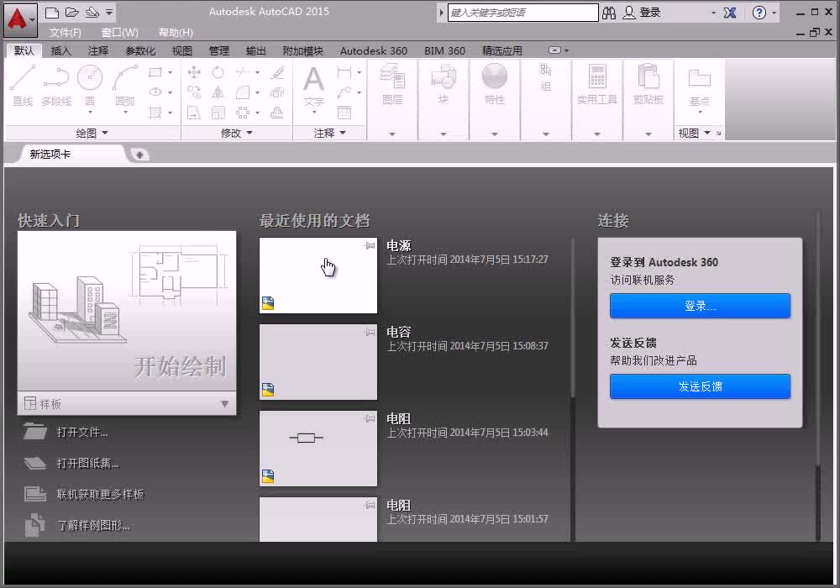Image resolution: width=840 pixels, height=588 pixels.
Task: Select the Hatch tool icon
Action: (x=155, y=113)
